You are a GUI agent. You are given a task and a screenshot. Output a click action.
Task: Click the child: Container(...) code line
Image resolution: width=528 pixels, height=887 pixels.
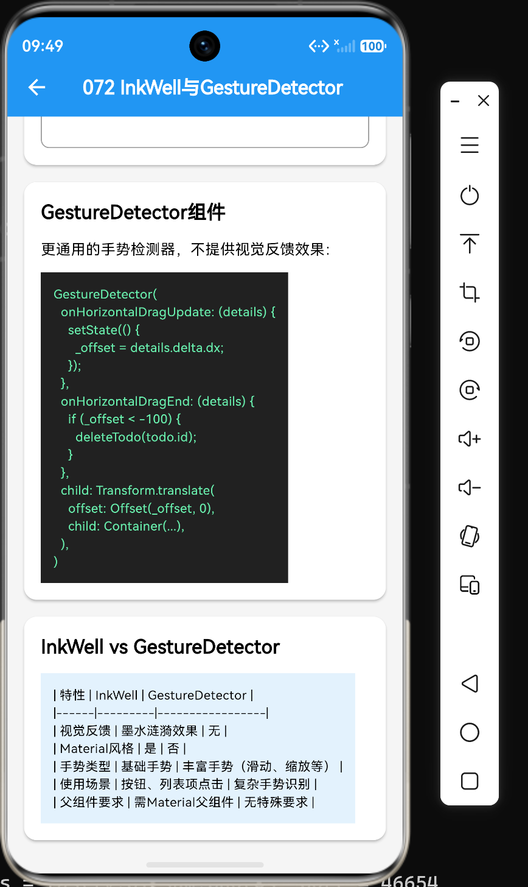[x=126, y=526]
